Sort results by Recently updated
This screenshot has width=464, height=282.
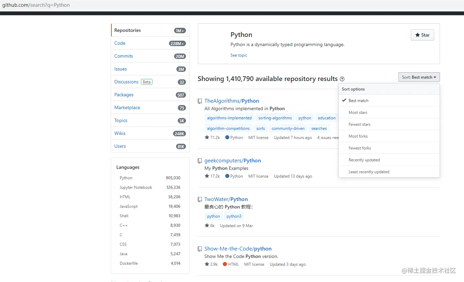[x=389, y=160]
